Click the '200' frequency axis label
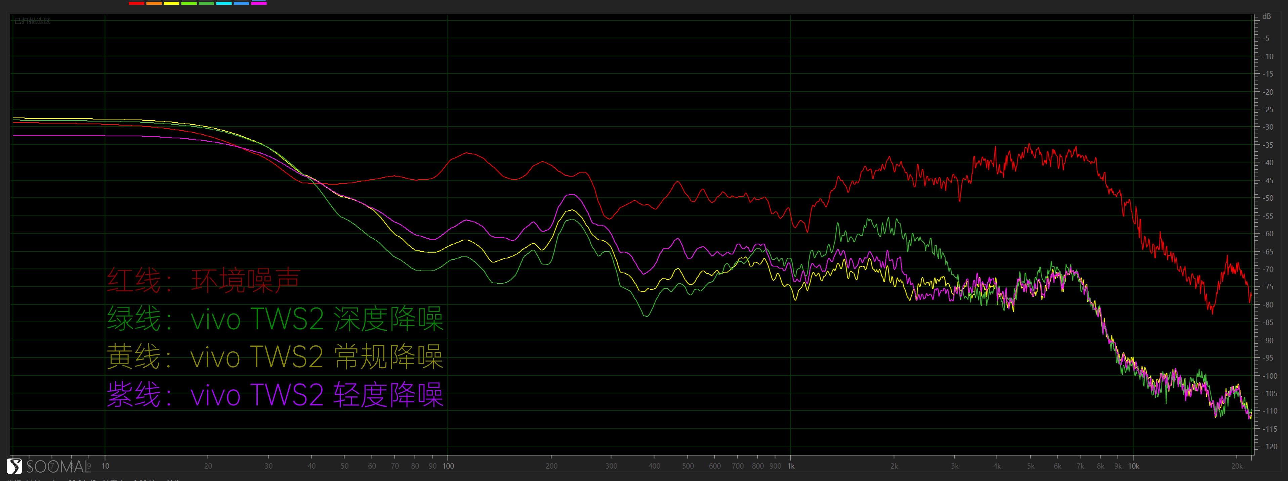The image size is (1288, 481). pos(551,466)
